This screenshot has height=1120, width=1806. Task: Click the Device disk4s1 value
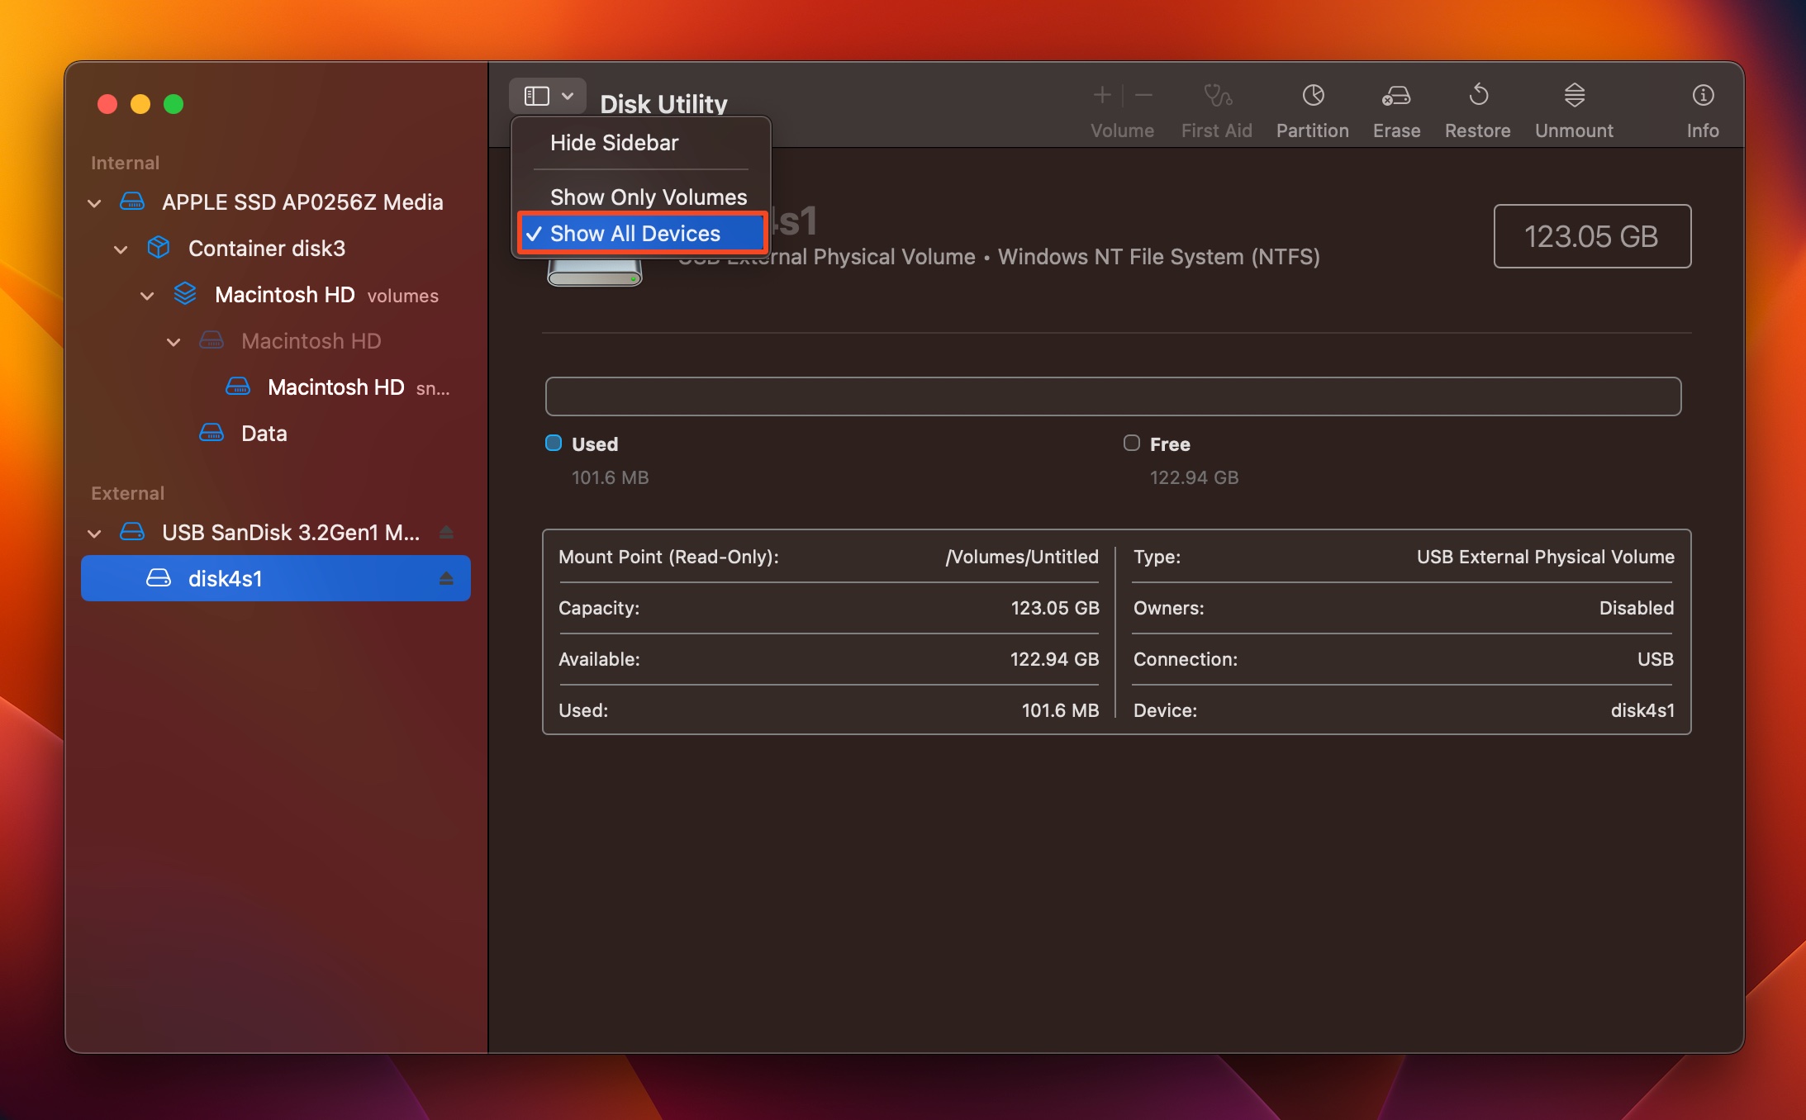(1642, 710)
